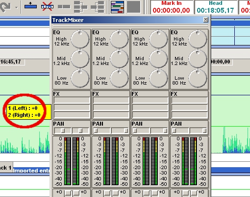Click right gain fader thumb, third channel
This screenshot has width=250, height=197.
(155, 193)
